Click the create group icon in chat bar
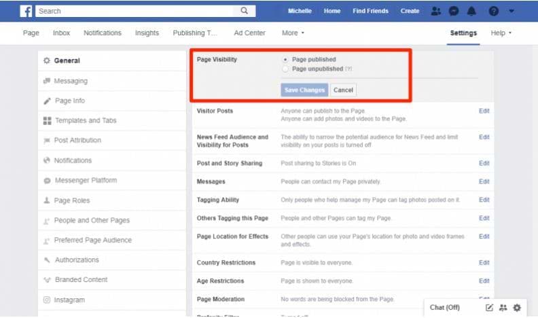 503,308
